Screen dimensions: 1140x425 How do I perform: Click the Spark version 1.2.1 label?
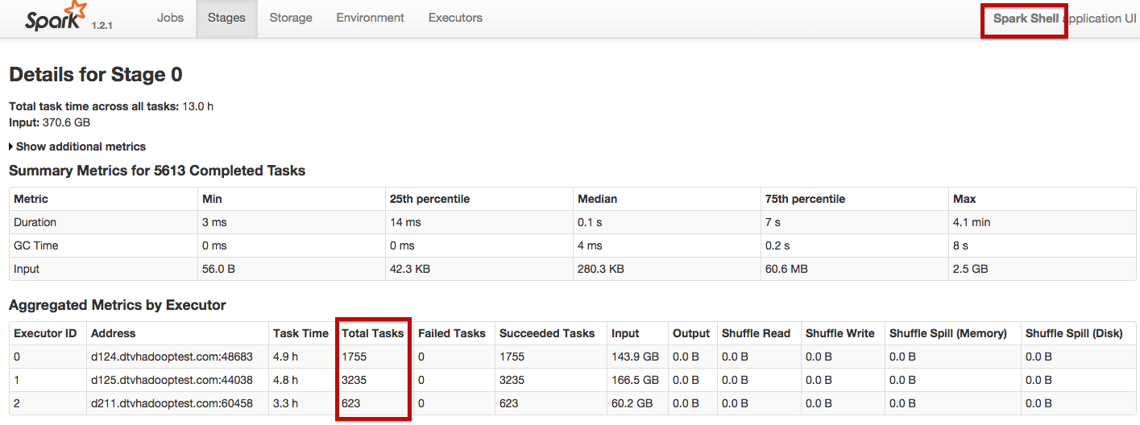click(x=102, y=26)
